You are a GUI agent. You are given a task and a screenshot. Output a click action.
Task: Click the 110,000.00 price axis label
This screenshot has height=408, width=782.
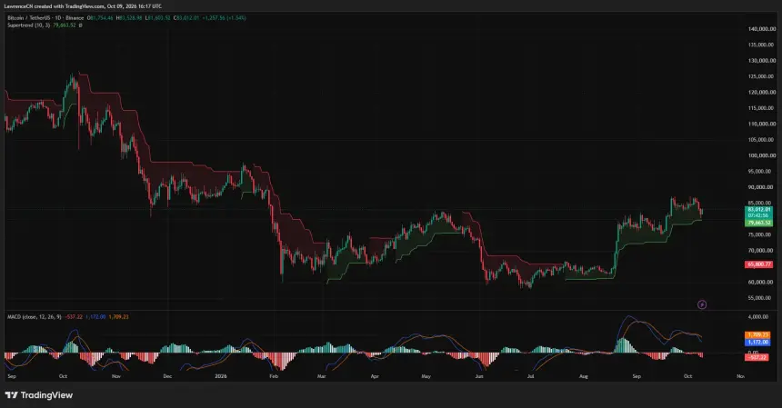point(762,124)
